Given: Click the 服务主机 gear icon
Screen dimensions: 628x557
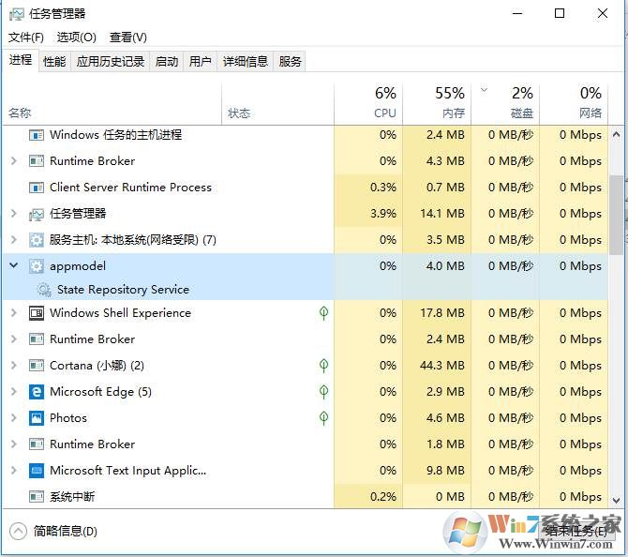Looking at the screenshot, I should [x=37, y=240].
